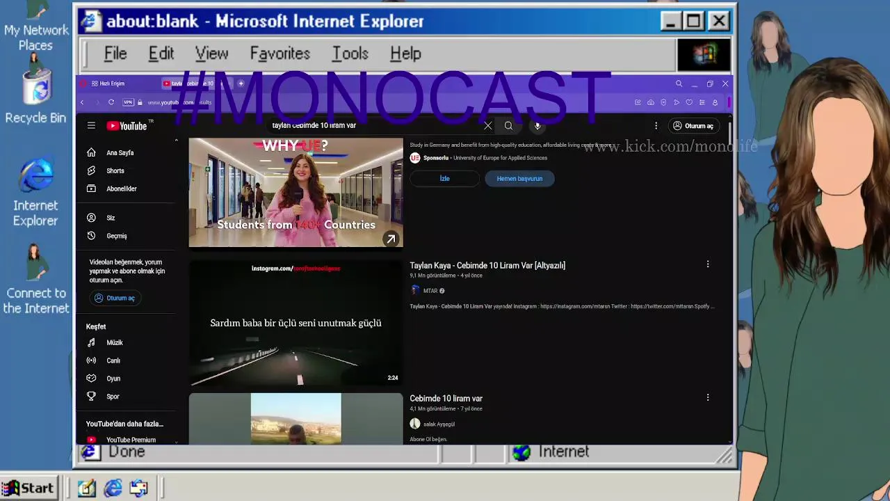Open Connect to the Internet desktop icon
The width and height of the screenshot is (890, 501).
point(35,280)
